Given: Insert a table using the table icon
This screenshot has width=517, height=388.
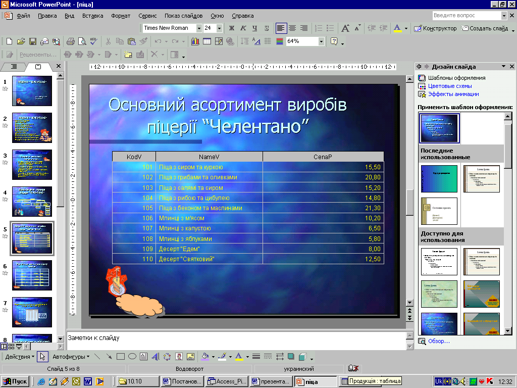Looking at the screenshot, I should [x=206, y=41].
